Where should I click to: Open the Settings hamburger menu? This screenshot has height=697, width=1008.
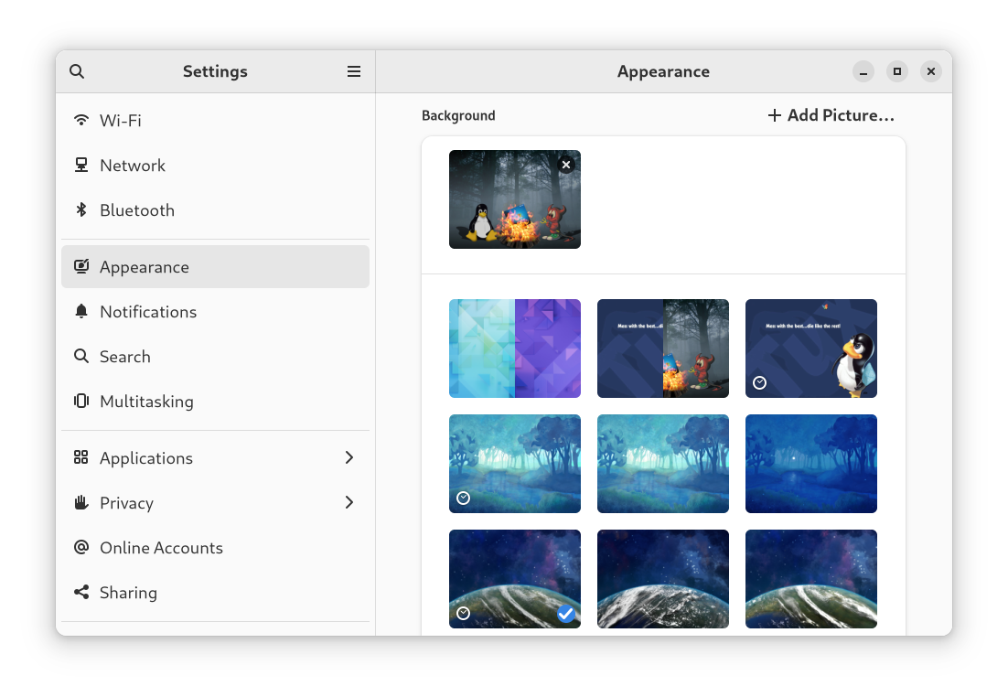tap(354, 71)
